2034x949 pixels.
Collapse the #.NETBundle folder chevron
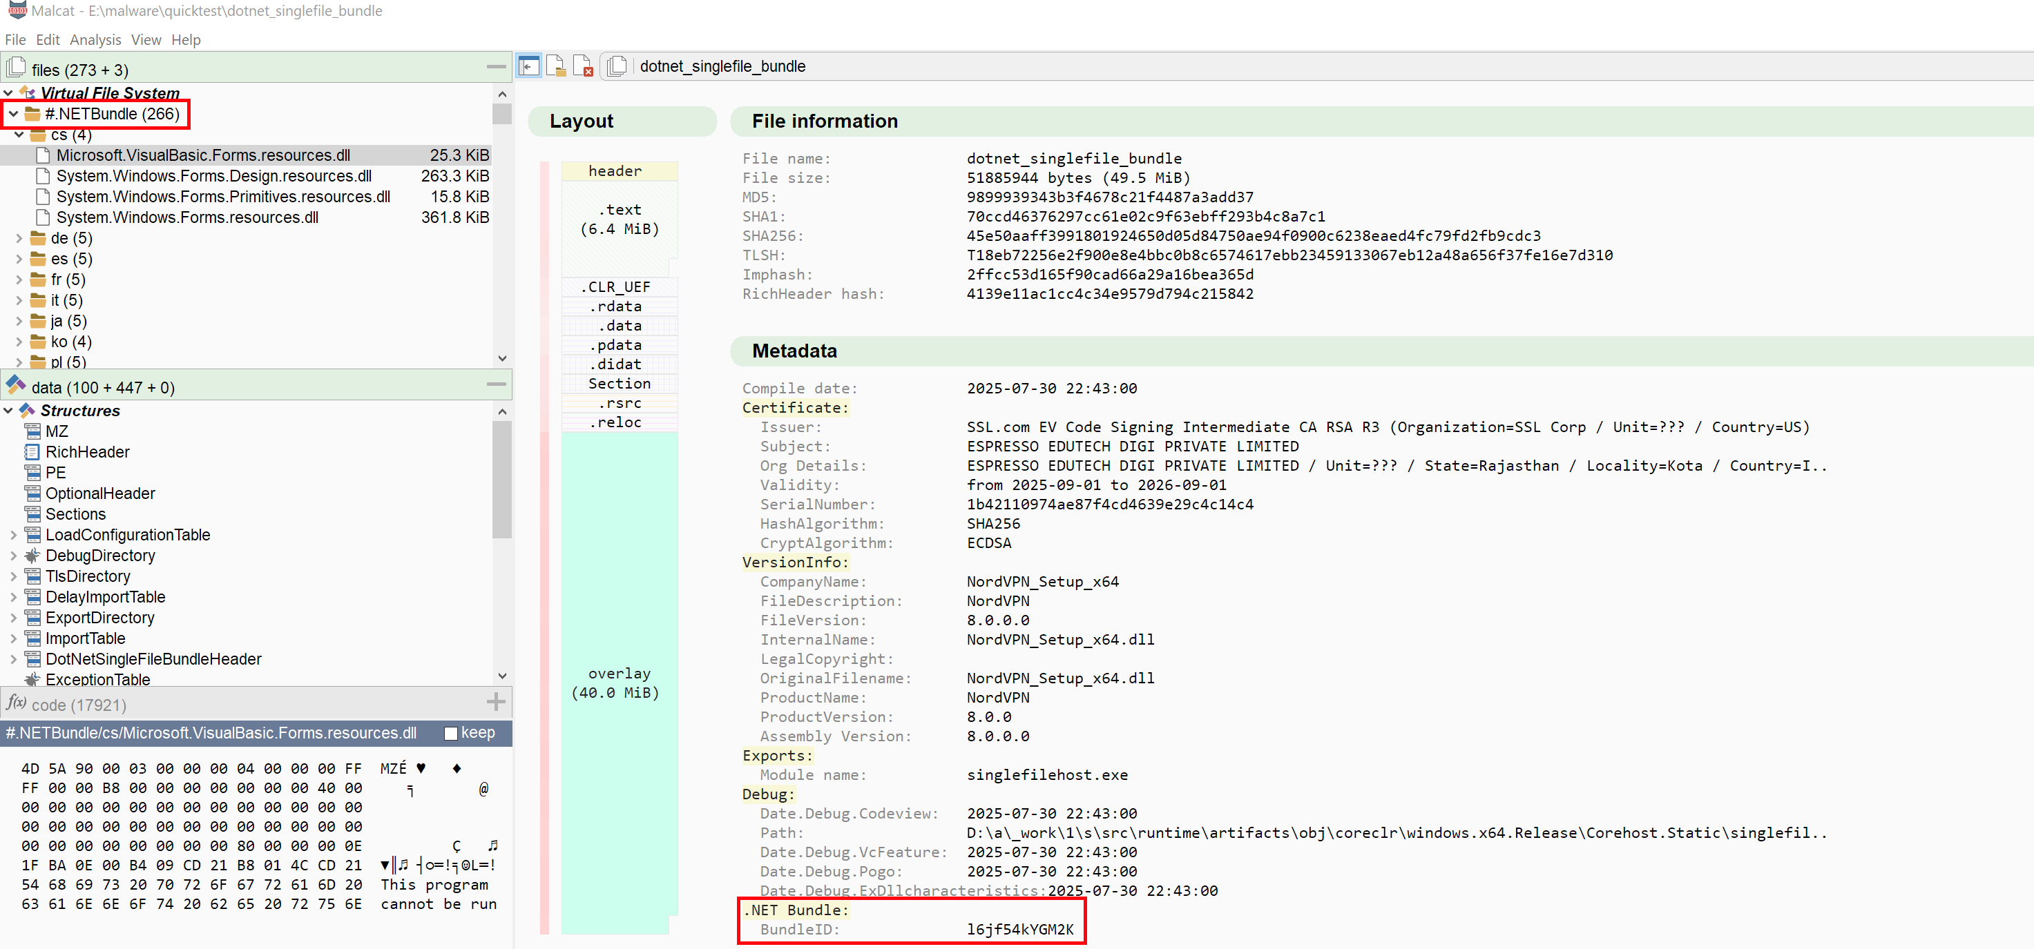13,114
